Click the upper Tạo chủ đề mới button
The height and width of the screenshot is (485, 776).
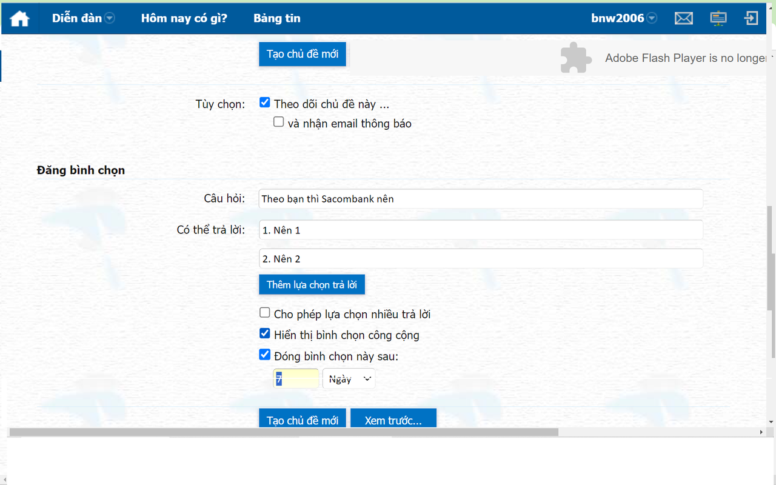tap(303, 54)
